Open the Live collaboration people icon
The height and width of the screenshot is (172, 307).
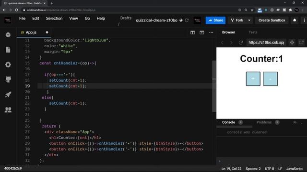[8, 109]
